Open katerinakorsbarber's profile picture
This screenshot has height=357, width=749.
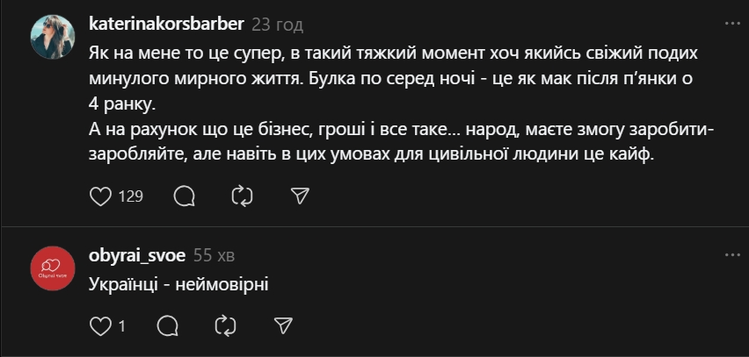(x=53, y=36)
